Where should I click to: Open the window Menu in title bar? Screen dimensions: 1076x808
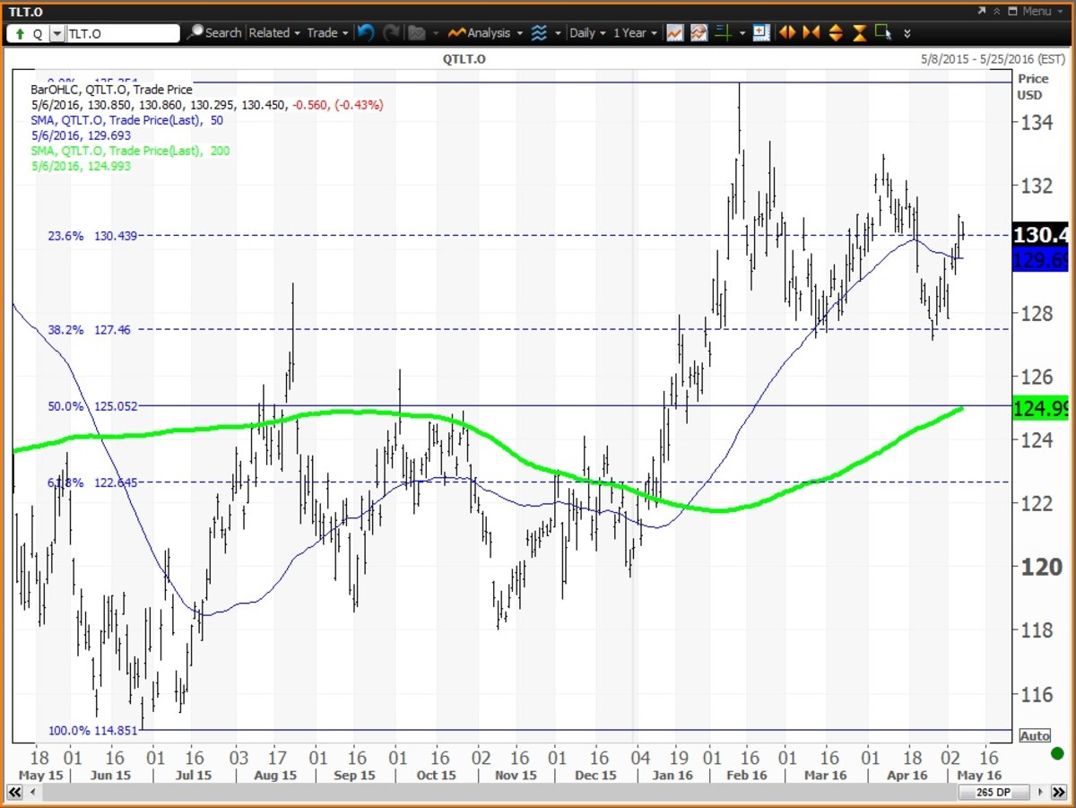(x=1029, y=11)
